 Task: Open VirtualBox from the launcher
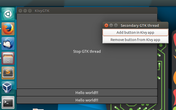point(8,88)
